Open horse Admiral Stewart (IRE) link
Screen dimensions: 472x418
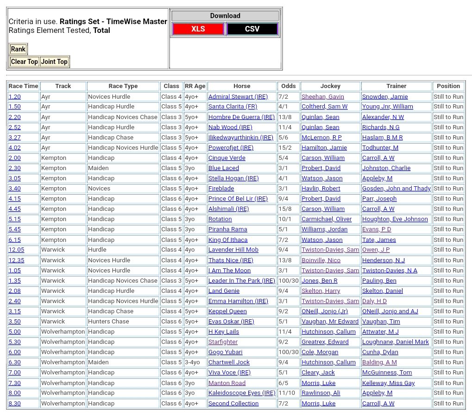[x=238, y=97]
